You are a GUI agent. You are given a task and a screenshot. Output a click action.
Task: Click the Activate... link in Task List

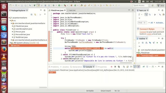160,23
